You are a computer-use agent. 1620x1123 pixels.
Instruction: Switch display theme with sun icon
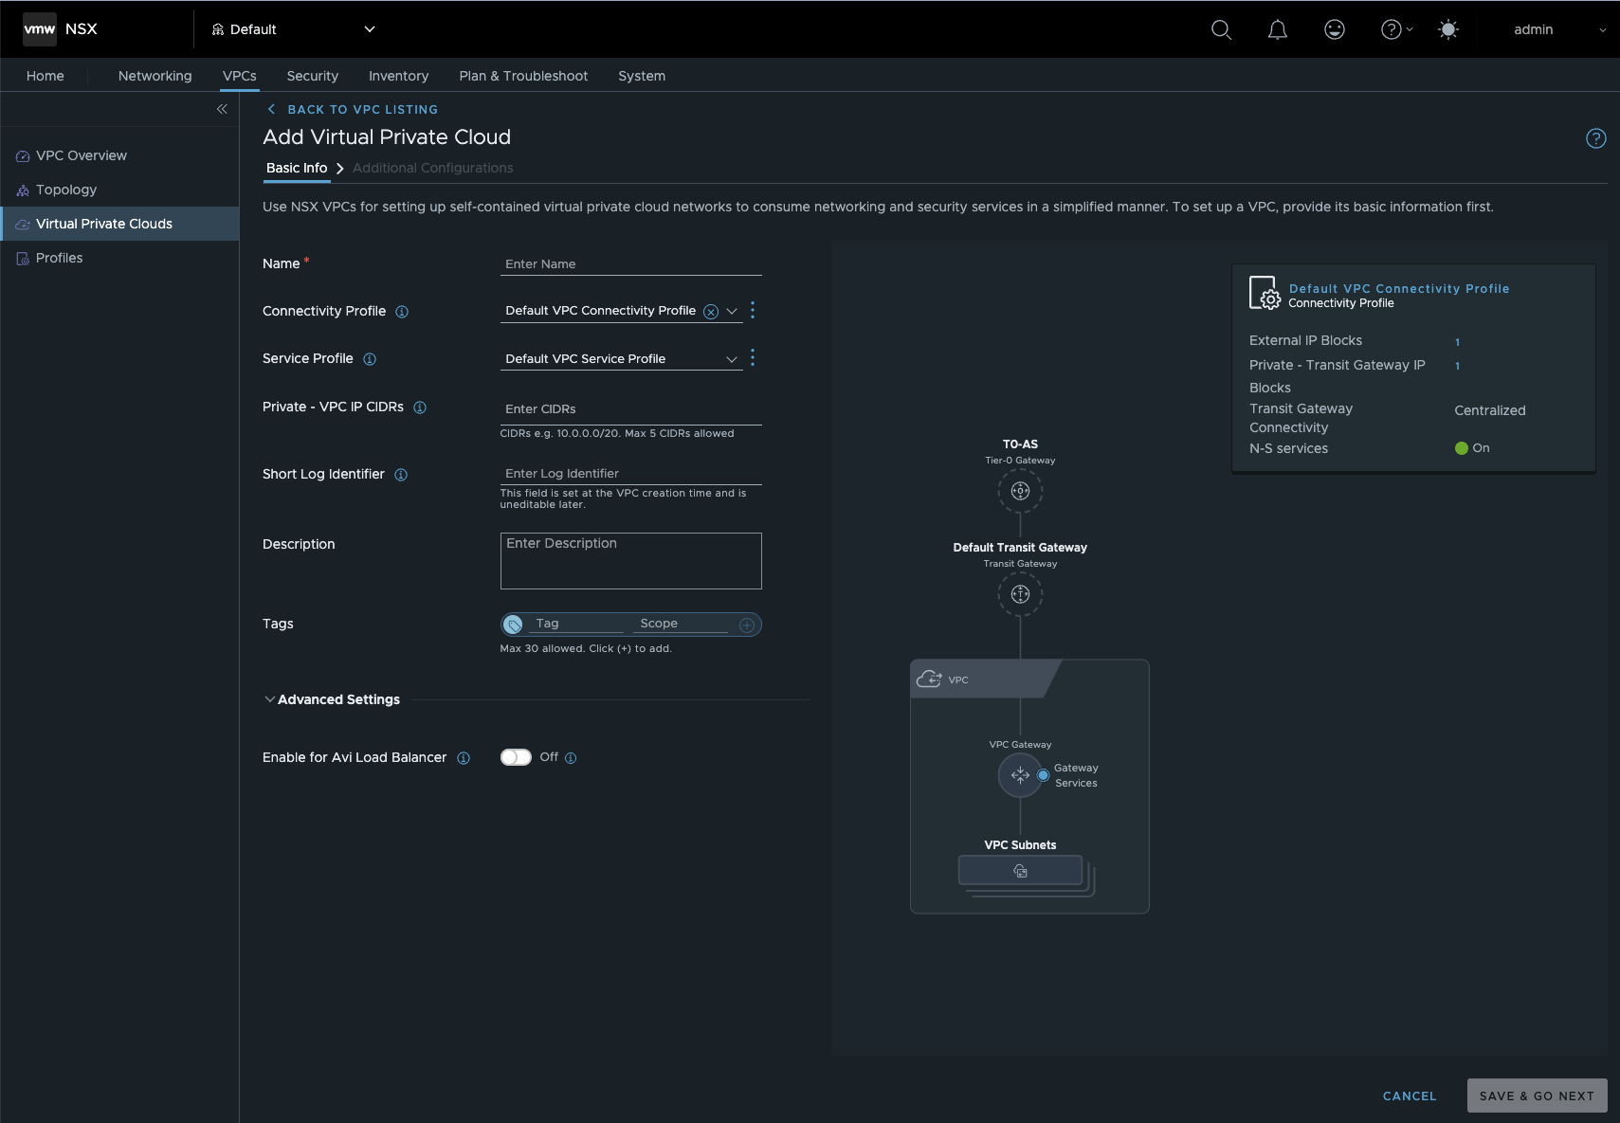pos(1447,29)
